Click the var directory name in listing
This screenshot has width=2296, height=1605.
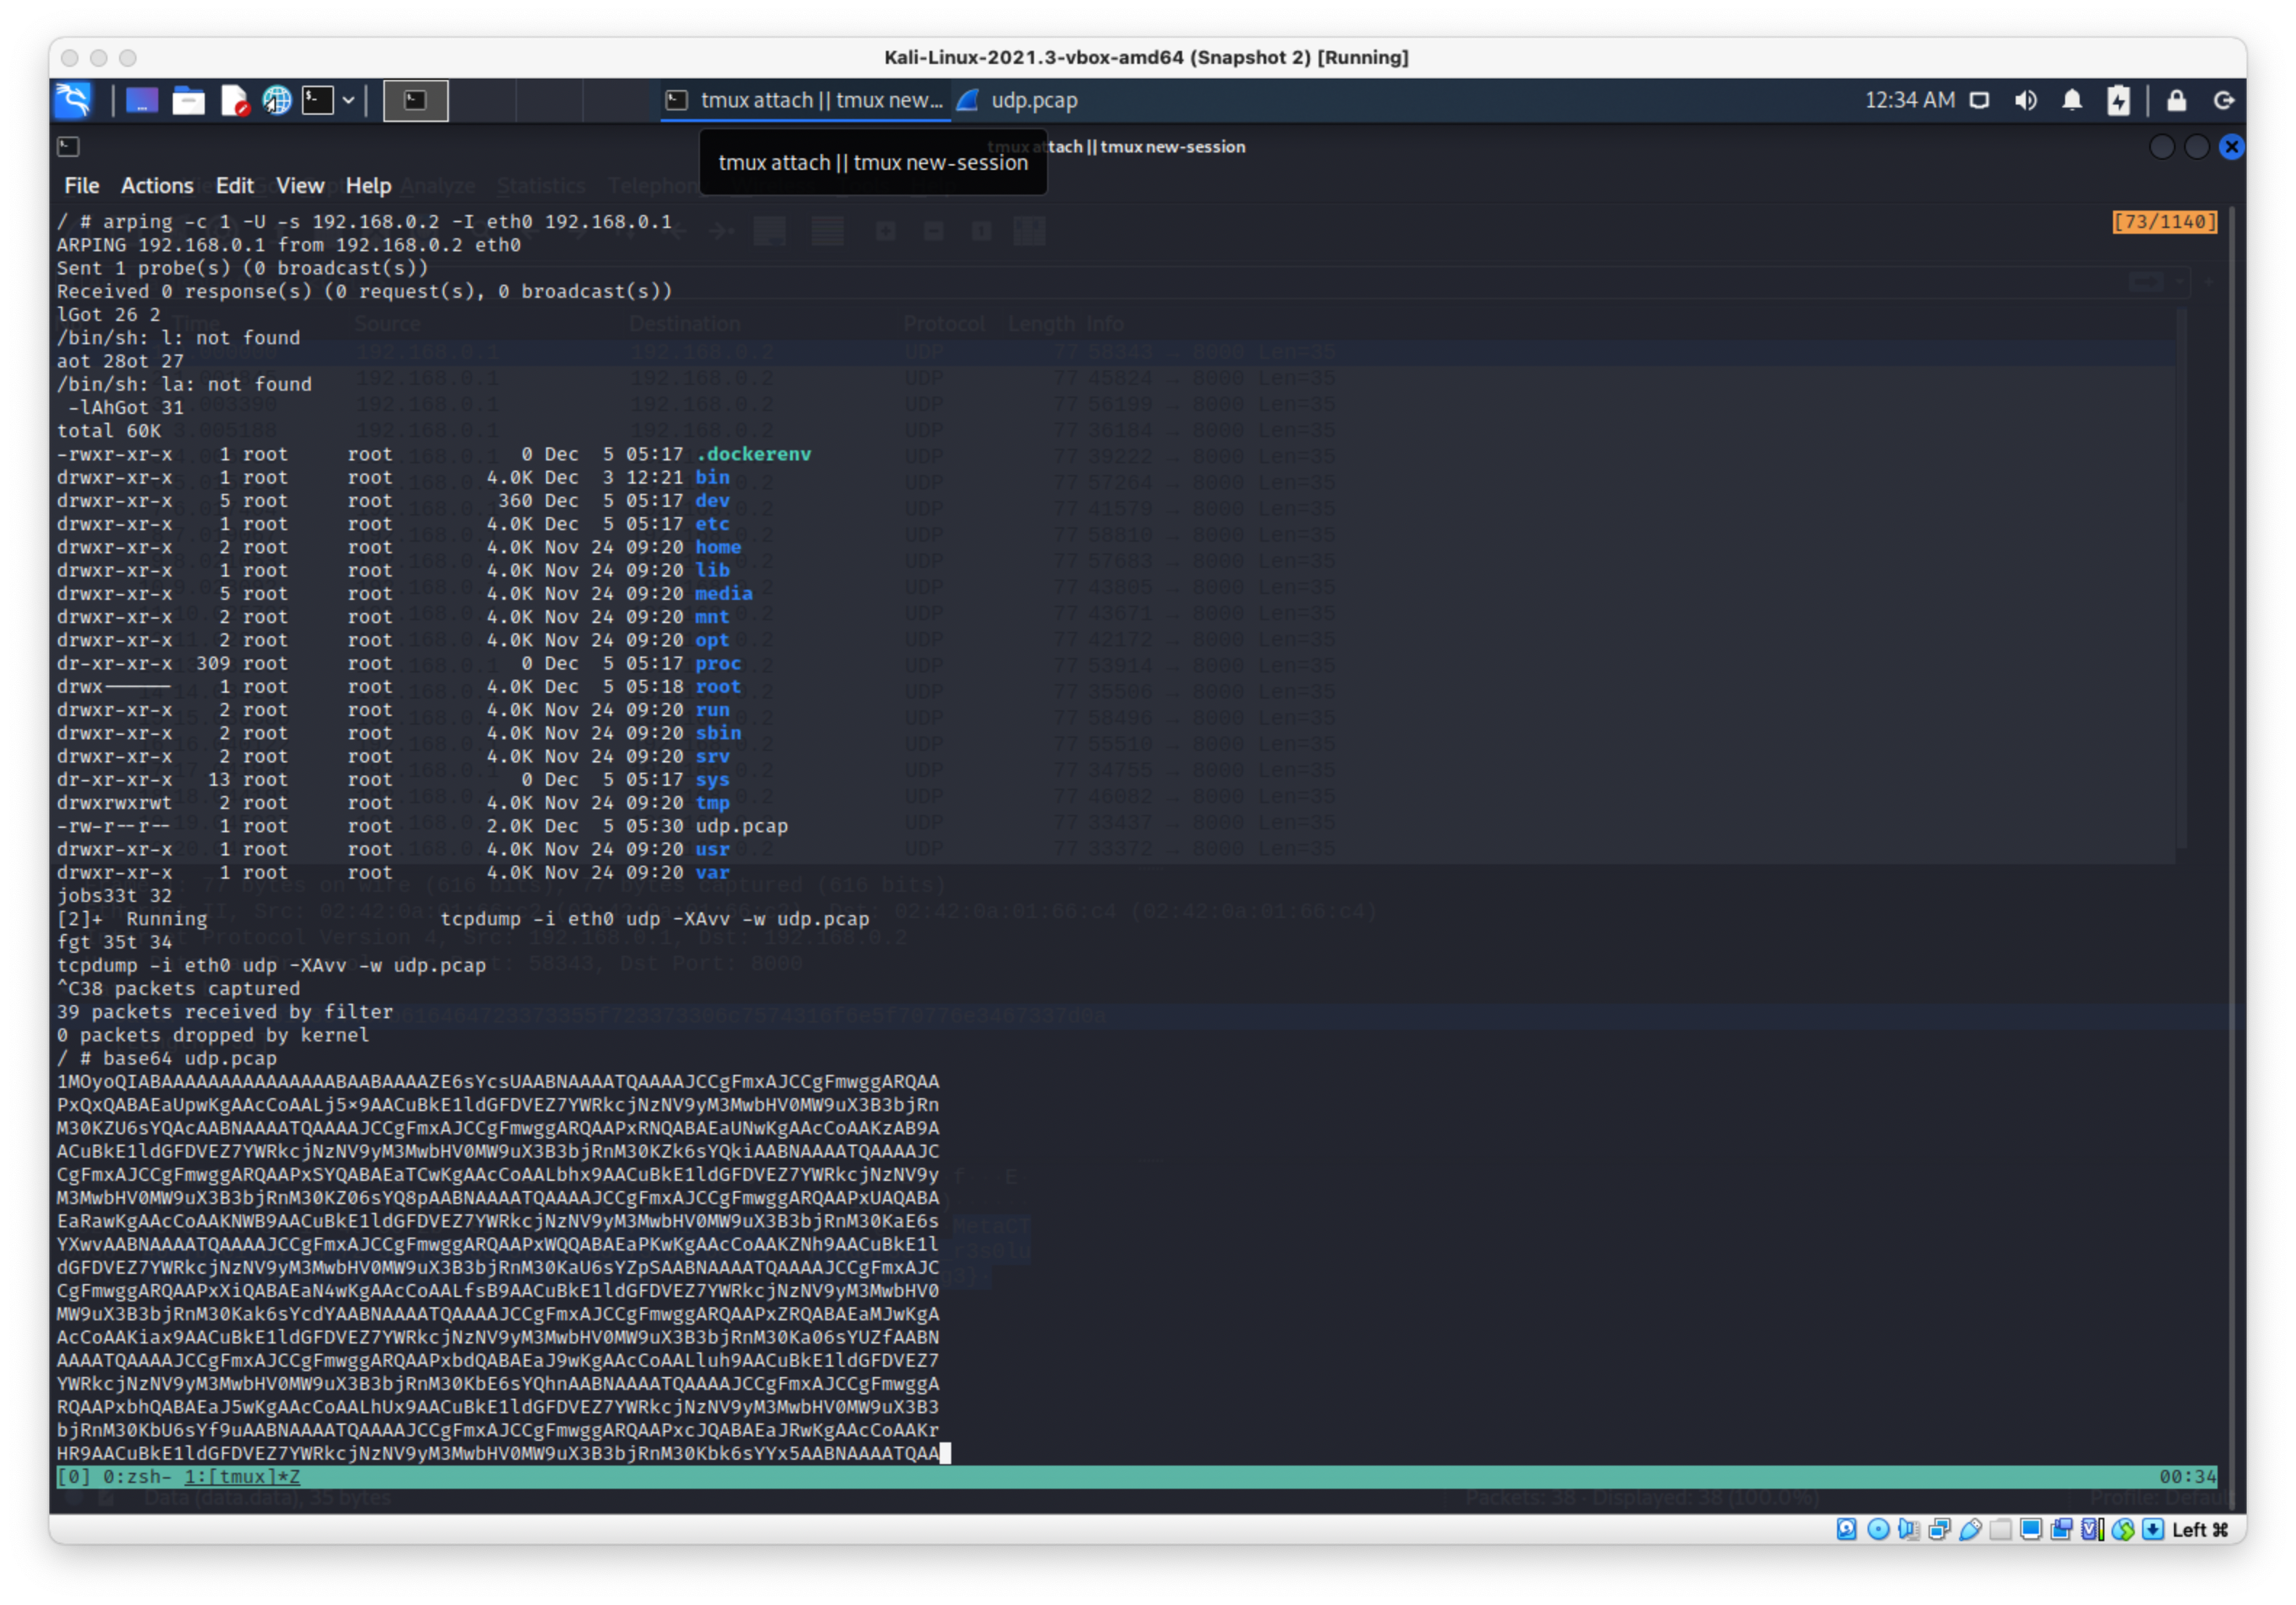[712, 872]
